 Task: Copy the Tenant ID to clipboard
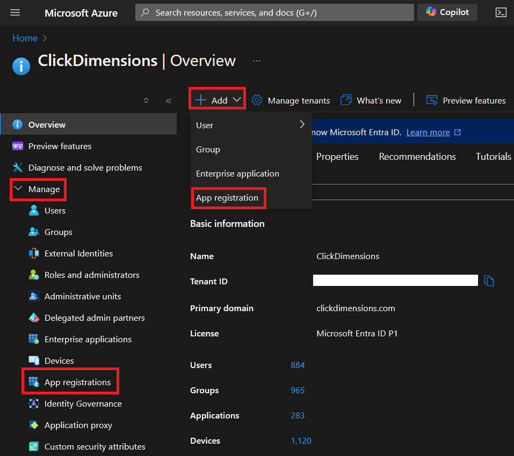[x=489, y=281]
